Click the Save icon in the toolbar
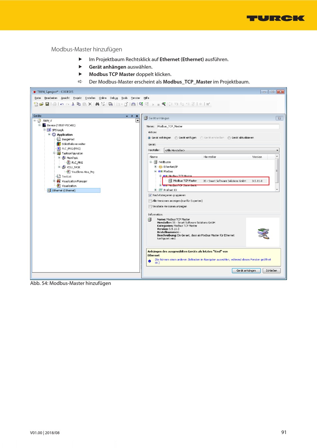Screen dimensions: 317x448 pos(47,104)
